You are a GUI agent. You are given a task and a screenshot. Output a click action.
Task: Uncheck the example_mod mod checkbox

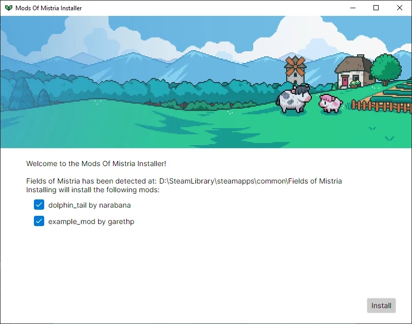coord(39,221)
